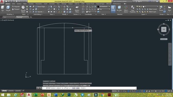173x97 pixels.
Task: Expand the Section panel
Action: 76,14
